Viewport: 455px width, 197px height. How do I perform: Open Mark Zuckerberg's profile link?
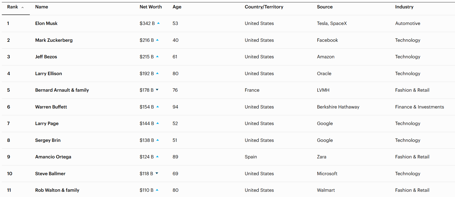[54, 40]
